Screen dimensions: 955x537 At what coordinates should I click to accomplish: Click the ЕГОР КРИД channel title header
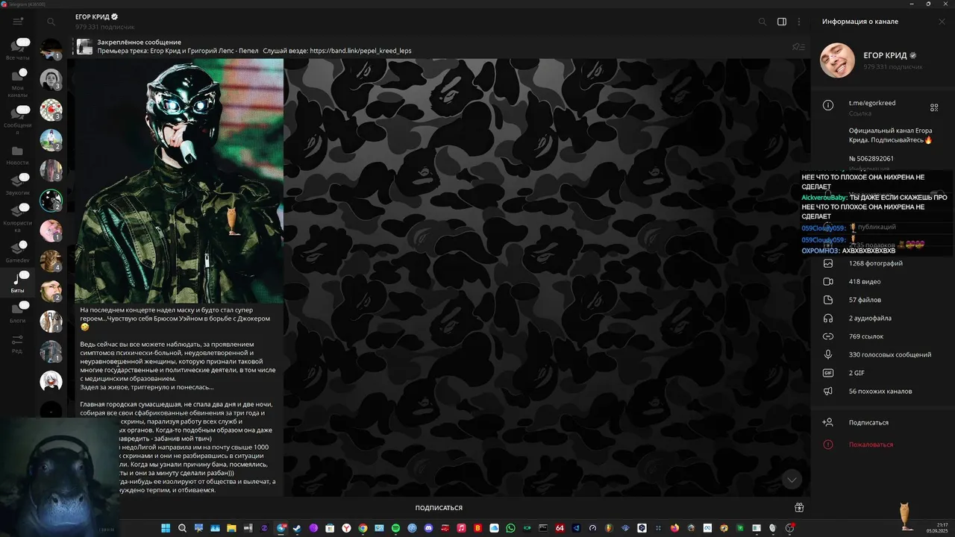click(x=96, y=16)
